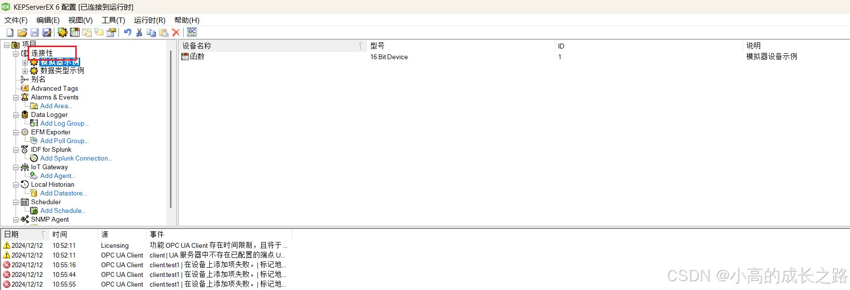Viewport: 850px width, 290px height.
Task: Expand the 数据类型示例 channel node
Action: click(25, 71)
